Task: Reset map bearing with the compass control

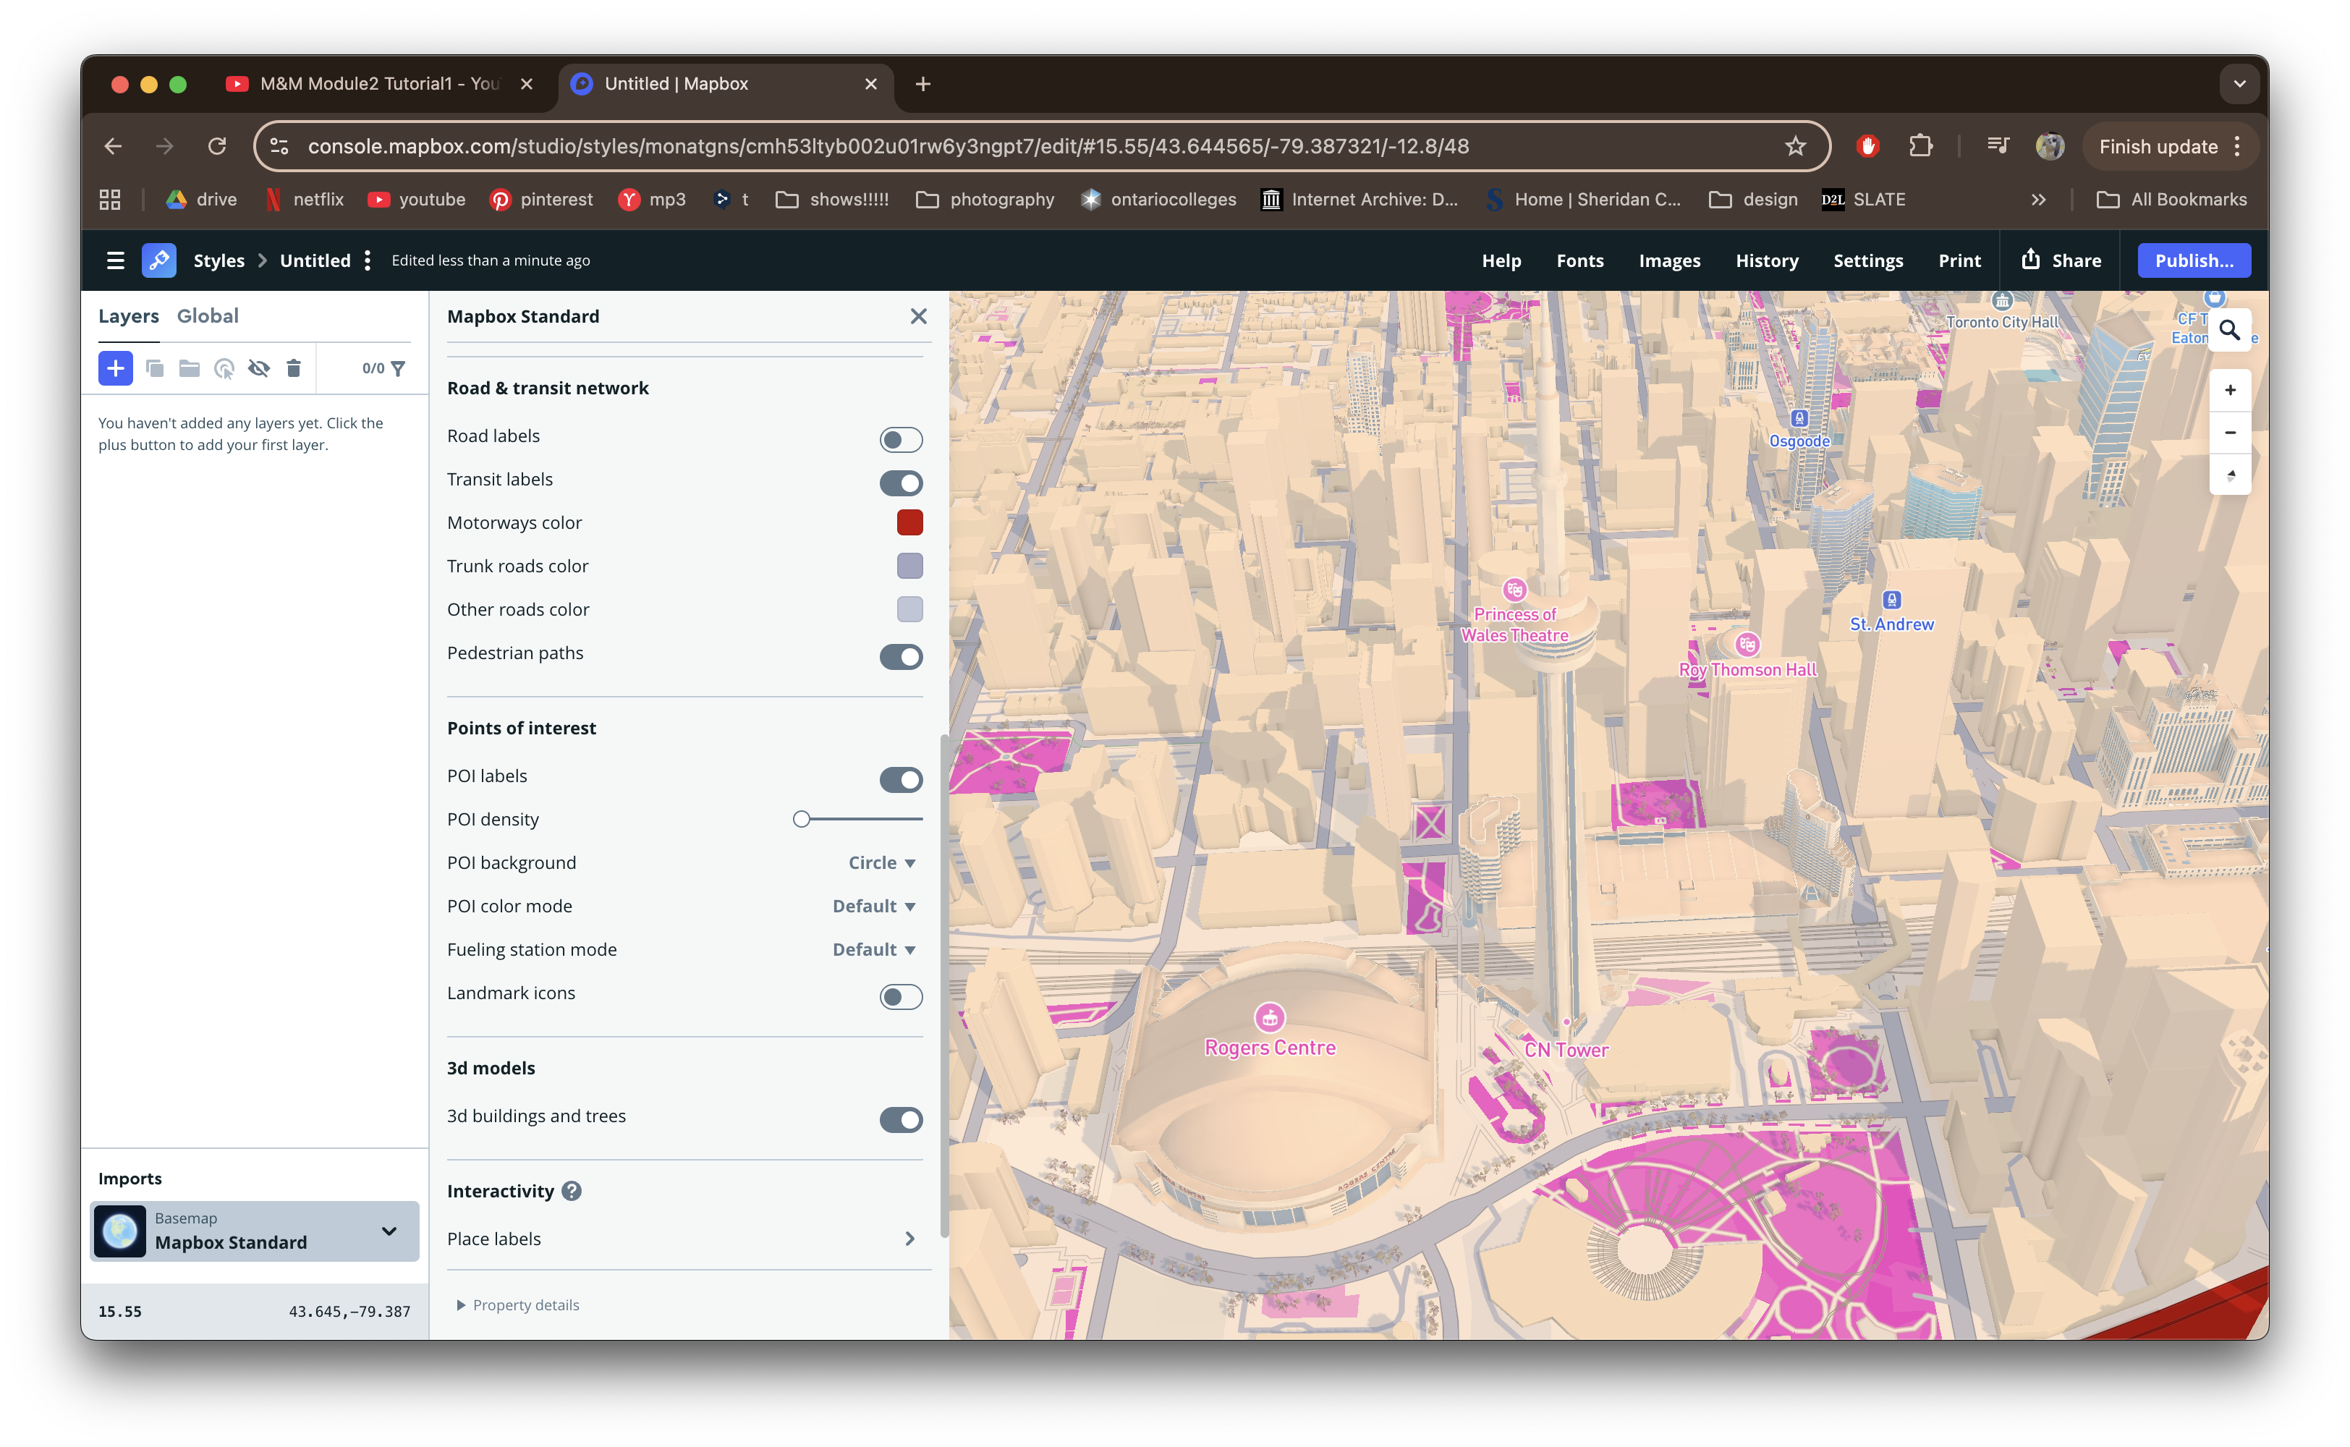Action: (x=2231, y=474)
